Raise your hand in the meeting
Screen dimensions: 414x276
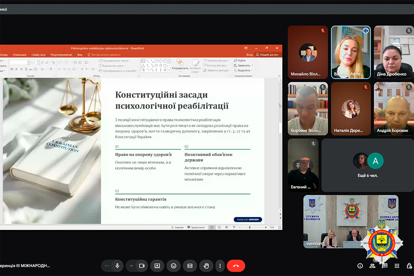(206, 266)
